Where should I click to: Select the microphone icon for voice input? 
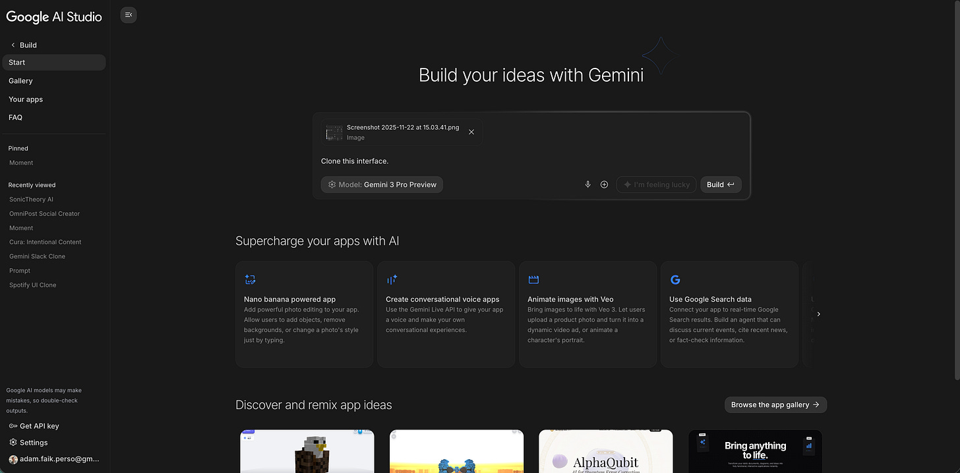point(587,184)
